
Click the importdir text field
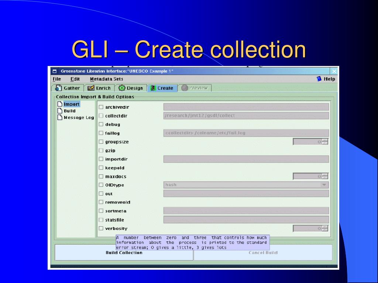tap(246, 159)
